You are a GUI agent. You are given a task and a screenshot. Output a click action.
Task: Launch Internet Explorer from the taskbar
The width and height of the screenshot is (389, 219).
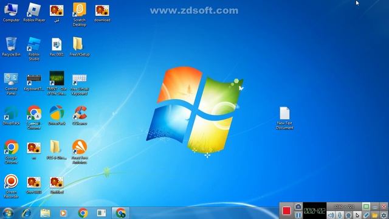[x=26, y=213]
